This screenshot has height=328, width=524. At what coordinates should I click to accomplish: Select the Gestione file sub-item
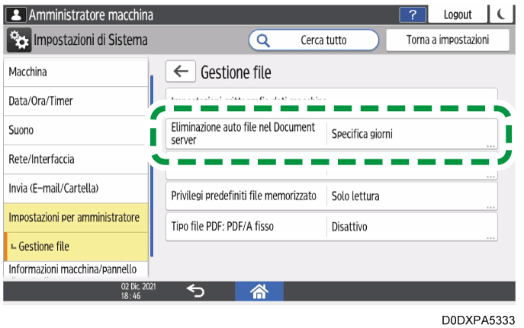(74, 247)
